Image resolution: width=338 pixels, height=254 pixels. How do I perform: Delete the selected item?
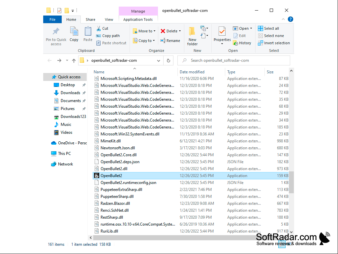pos(169,31)
